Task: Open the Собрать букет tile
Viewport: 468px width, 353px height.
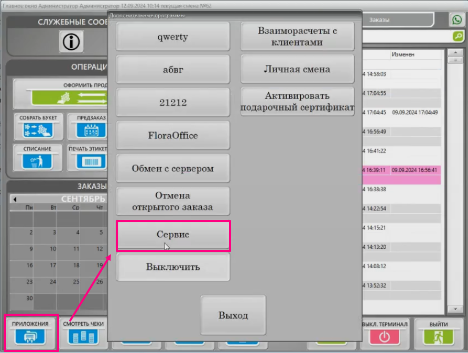Action: pos(38,127)
